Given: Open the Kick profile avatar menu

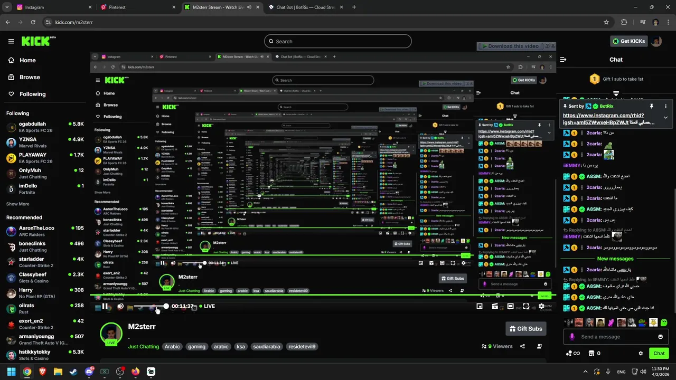Looking at the screenshot, I should pos(656,41).
